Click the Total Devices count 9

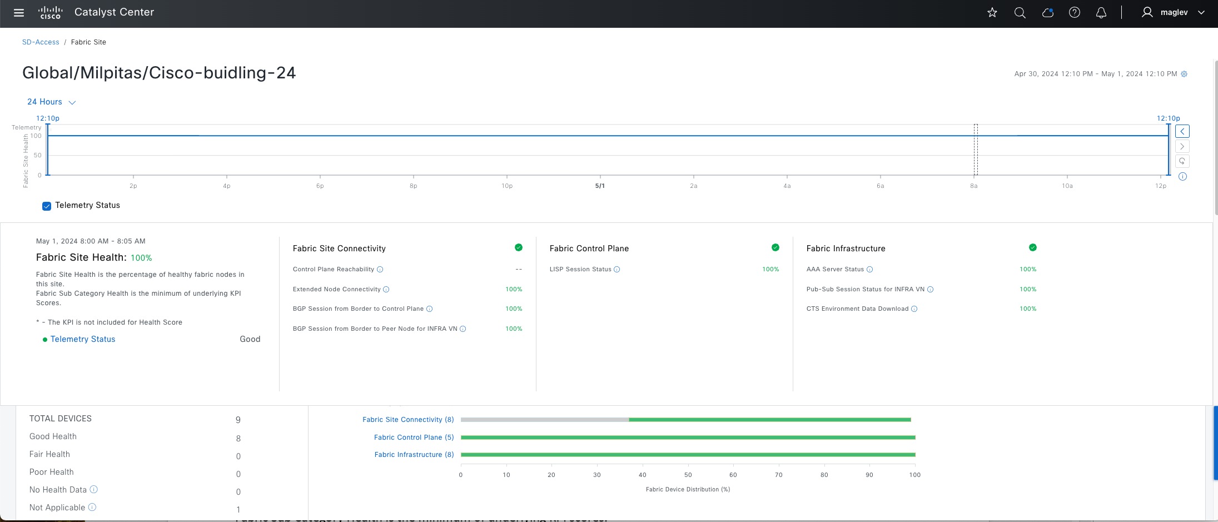pos(238,420)
